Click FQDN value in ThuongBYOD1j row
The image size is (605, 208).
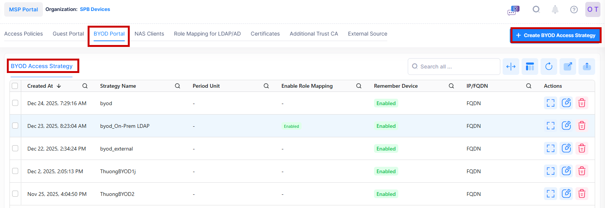pyautogui.click(x=474, y=171)
